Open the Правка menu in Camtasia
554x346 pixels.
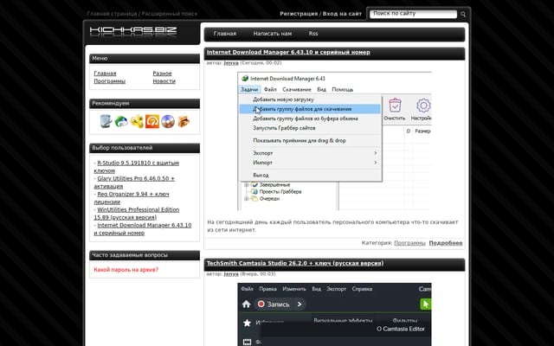tap(267, 289)
